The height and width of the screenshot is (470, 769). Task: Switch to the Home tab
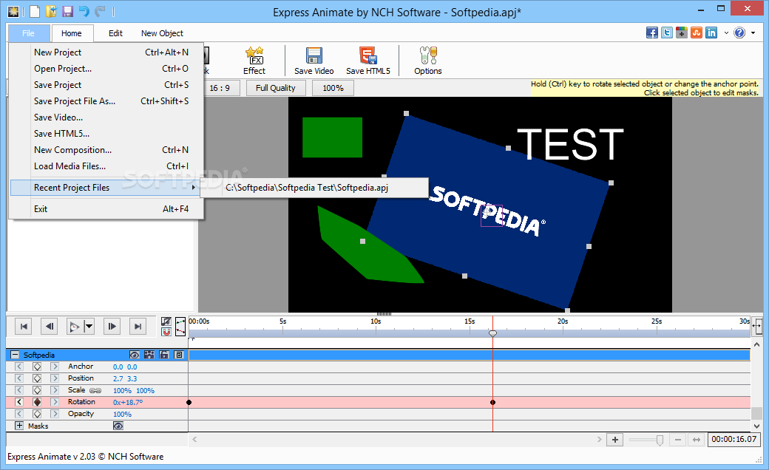click(71, 33)
